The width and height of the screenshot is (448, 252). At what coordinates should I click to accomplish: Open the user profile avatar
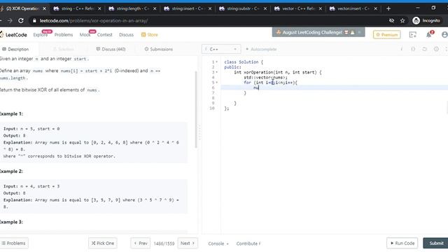click(444, 34)
